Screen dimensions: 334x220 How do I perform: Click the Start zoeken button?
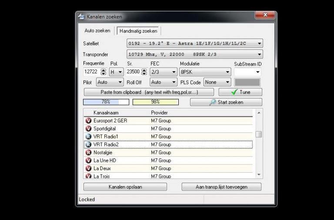tap(226, 102)
